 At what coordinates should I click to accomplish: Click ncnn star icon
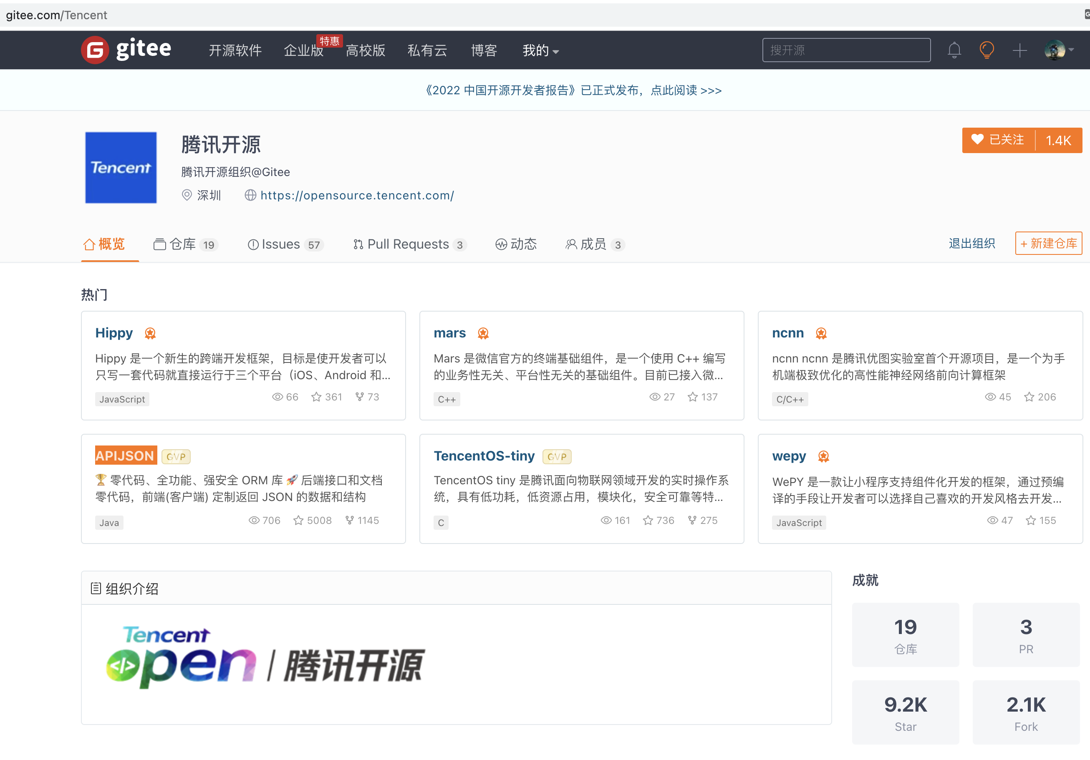1029,397
